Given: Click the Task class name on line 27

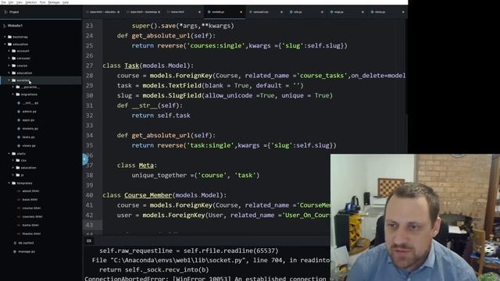Looking at the screenshot, I should [132, 66].
